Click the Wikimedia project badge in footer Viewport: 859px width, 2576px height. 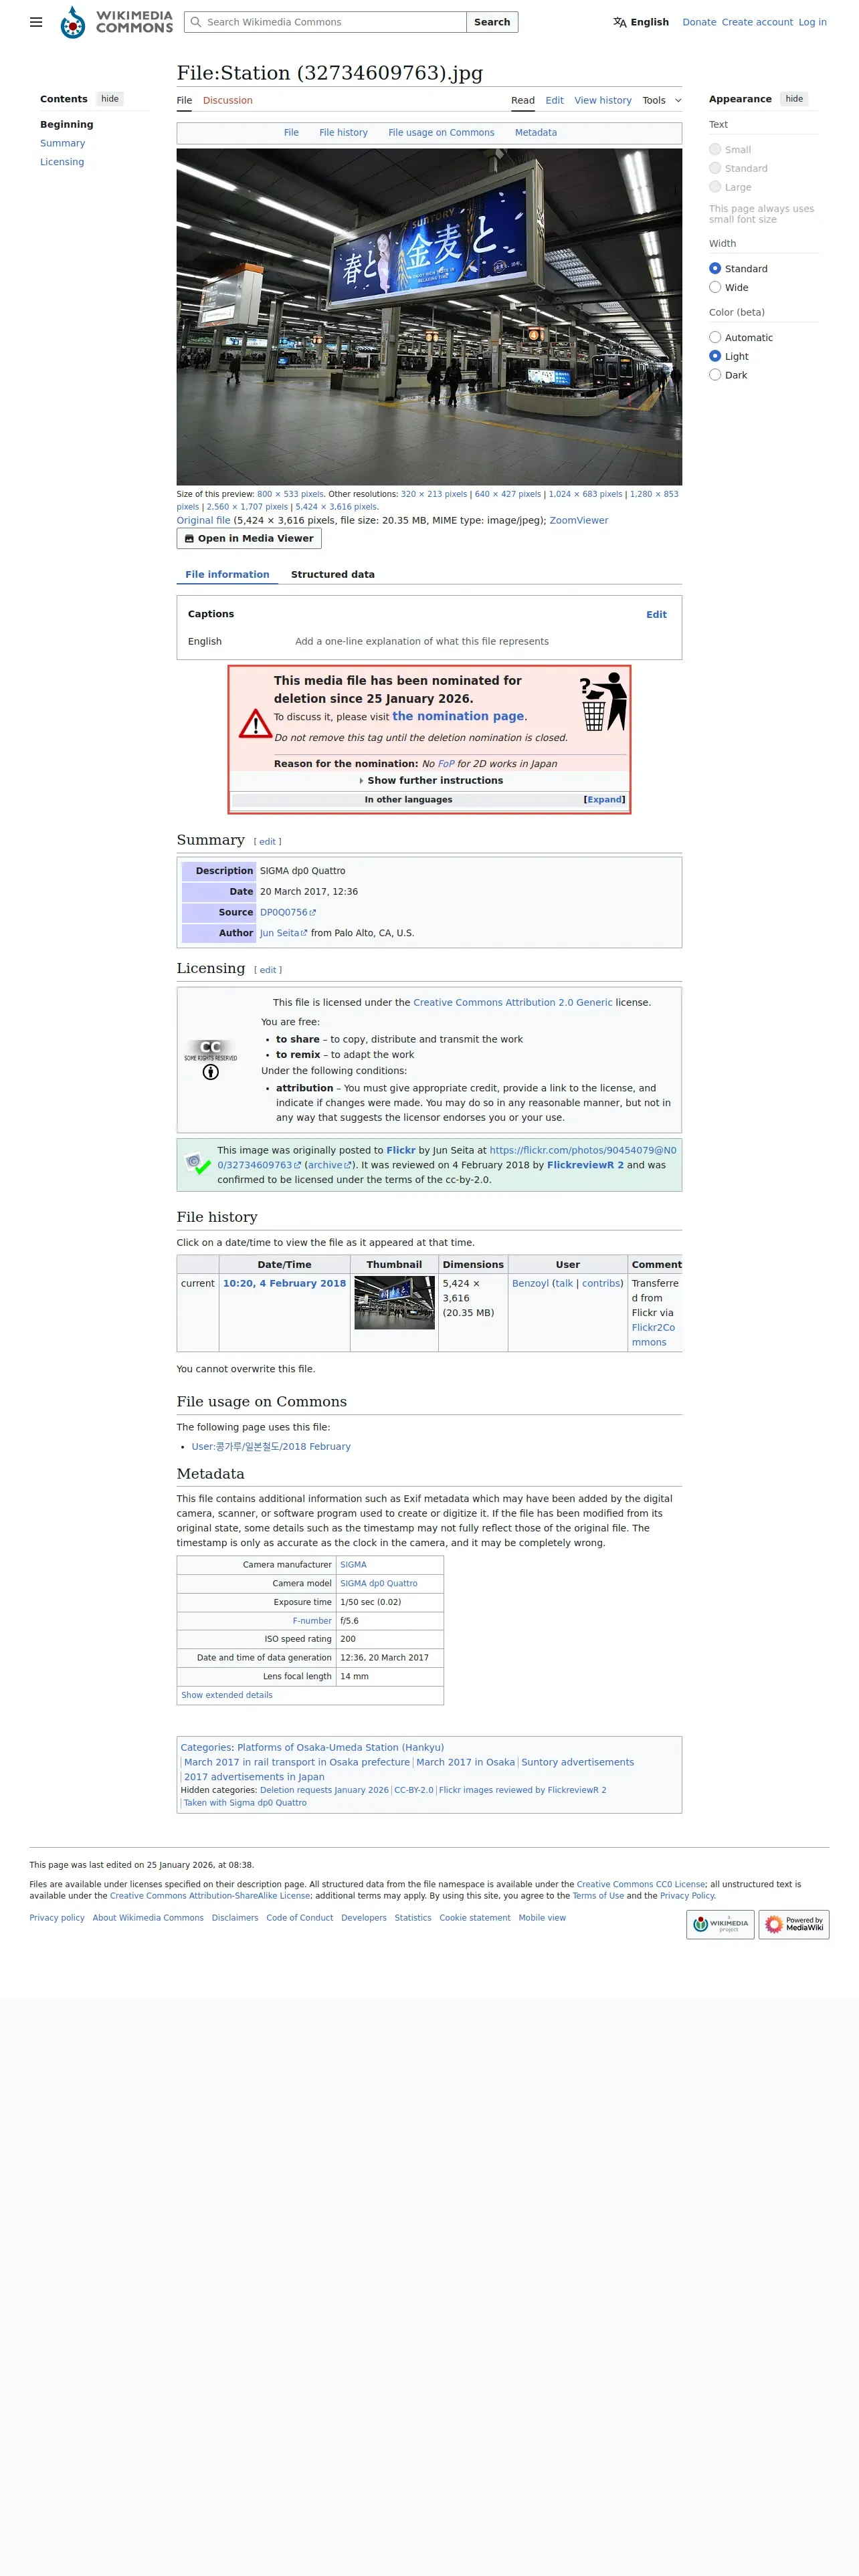(x=720, y=1924)
